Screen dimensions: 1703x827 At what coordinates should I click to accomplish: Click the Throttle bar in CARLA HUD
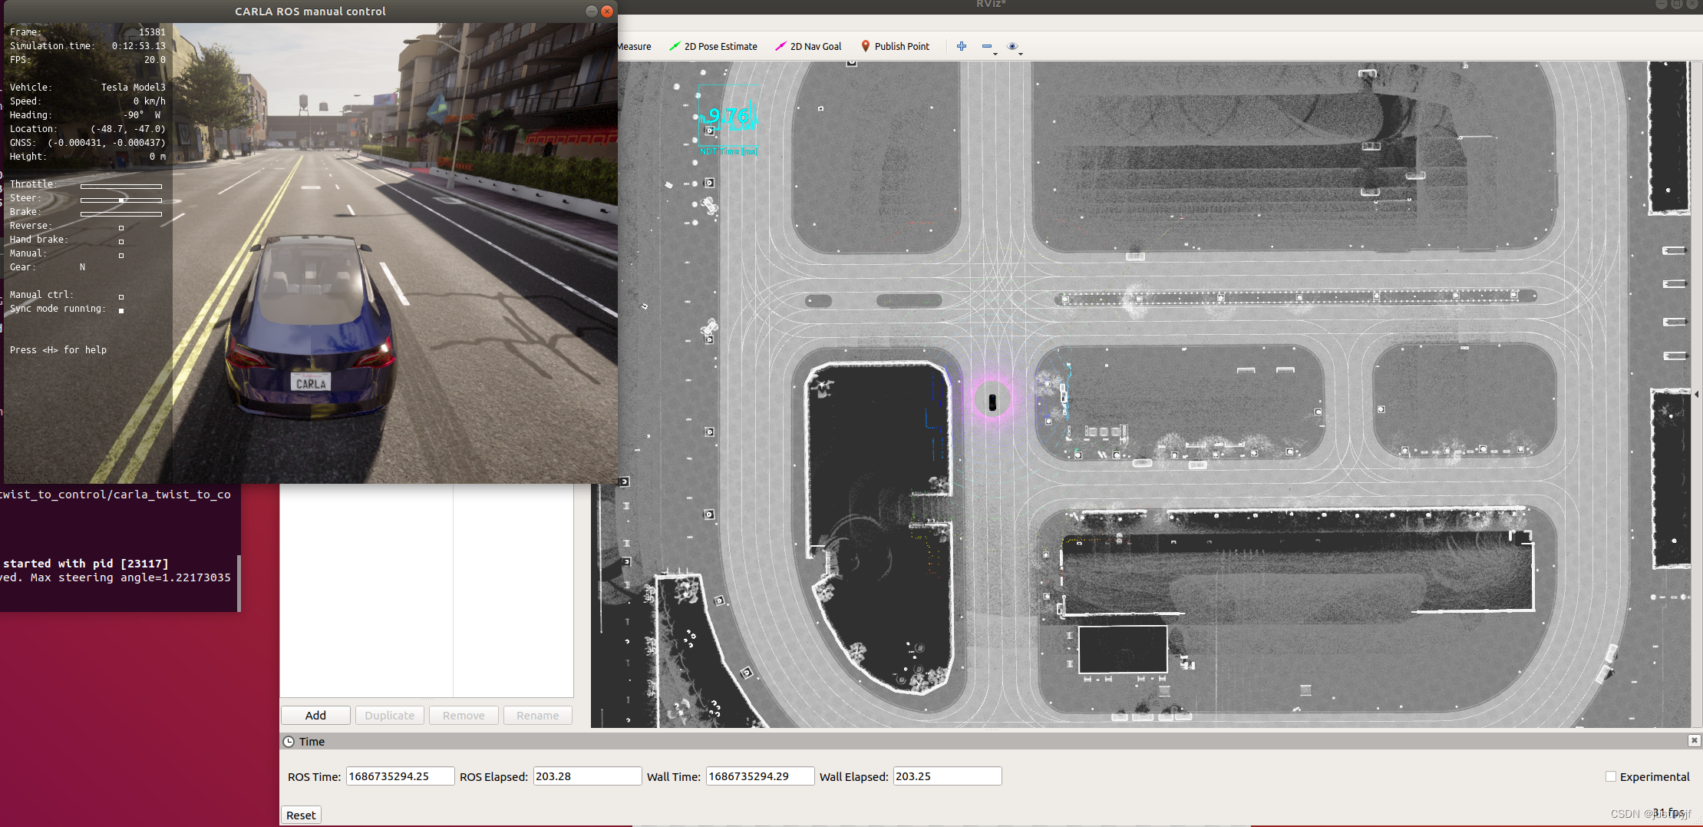(x=121, y=186)
